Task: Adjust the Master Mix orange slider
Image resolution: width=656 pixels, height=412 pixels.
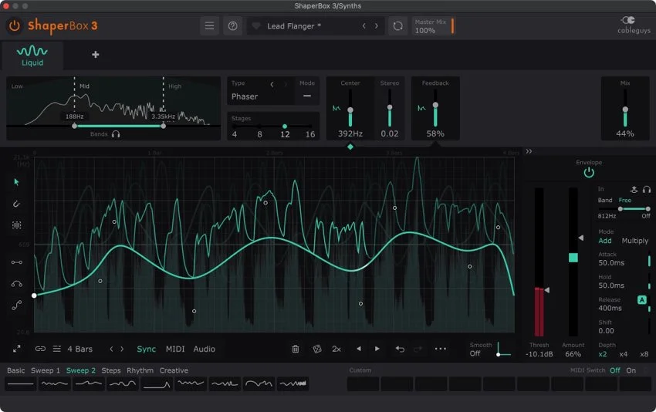Action: (452, 26)
